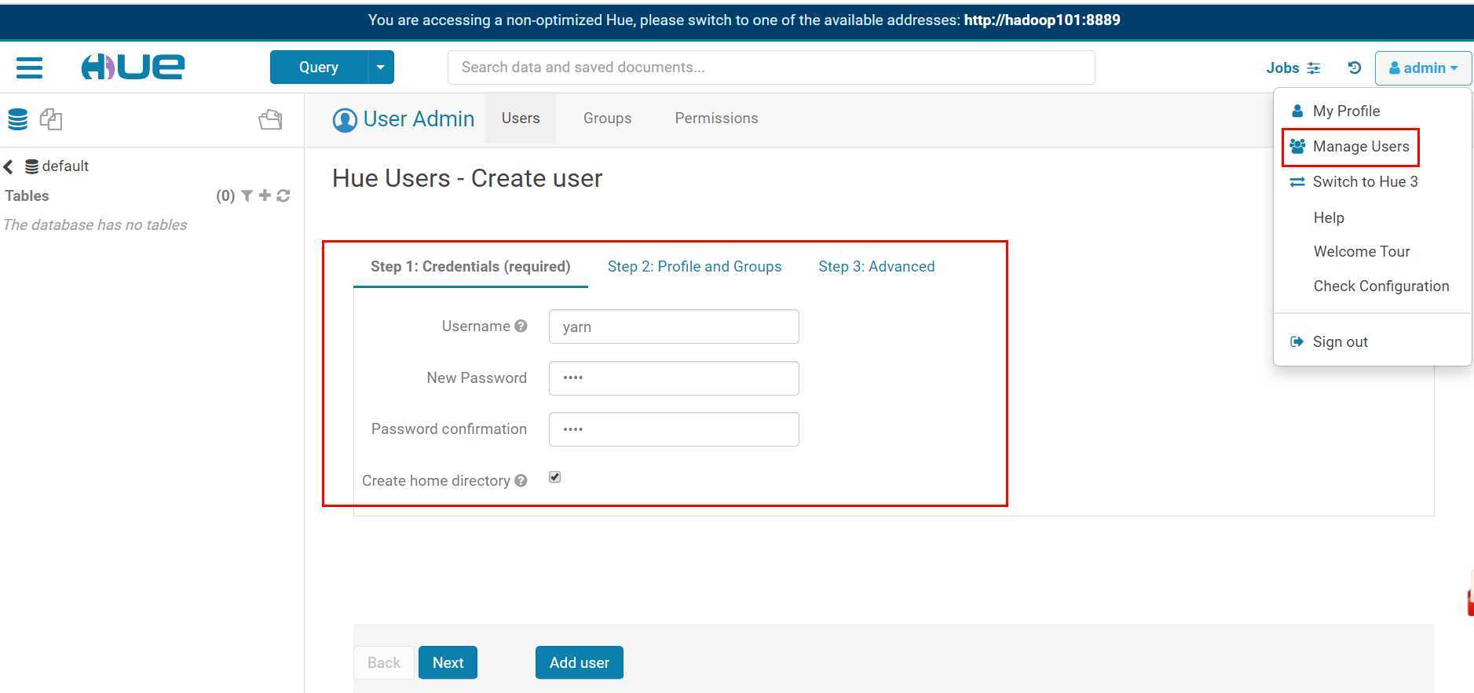
Task: Switch to the Groups tab
Action: click(607, 119)
